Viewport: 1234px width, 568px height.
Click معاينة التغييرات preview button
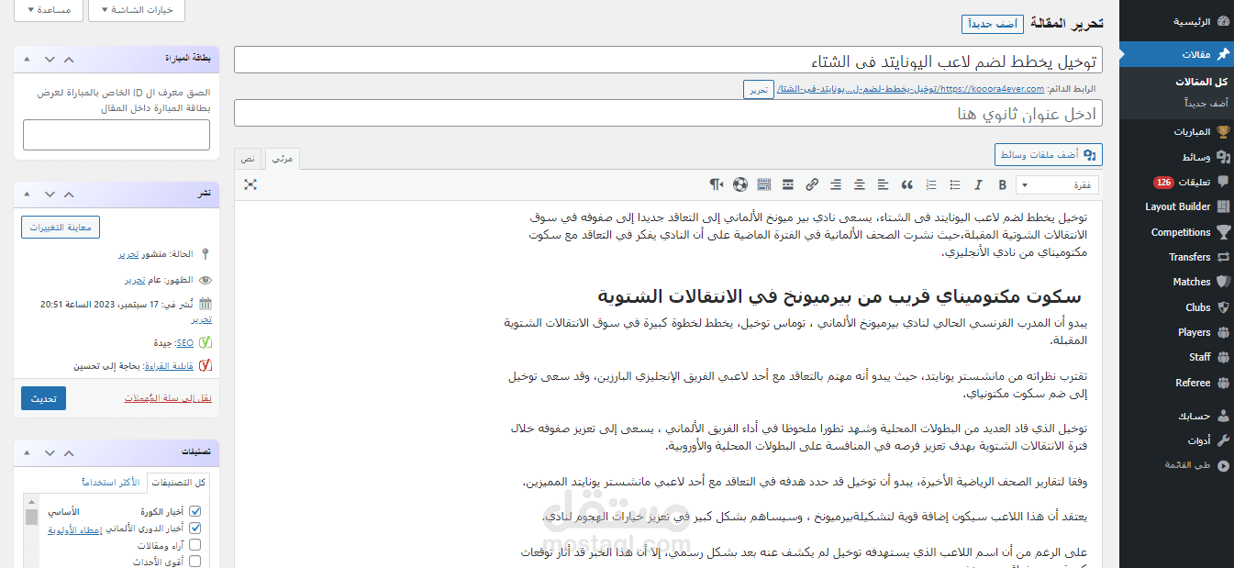tap(61, 227)
